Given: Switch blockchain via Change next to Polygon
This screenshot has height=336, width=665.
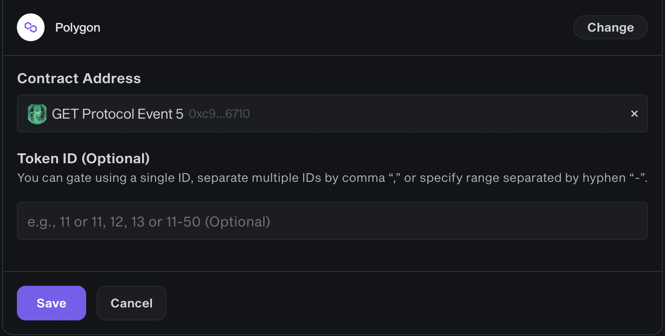Looking at the screenshot, I should click(610, 27).
